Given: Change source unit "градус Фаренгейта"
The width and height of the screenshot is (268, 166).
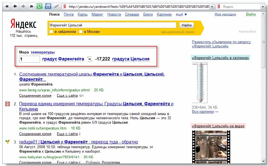Looking at the screenshot, I should point(63,59).
